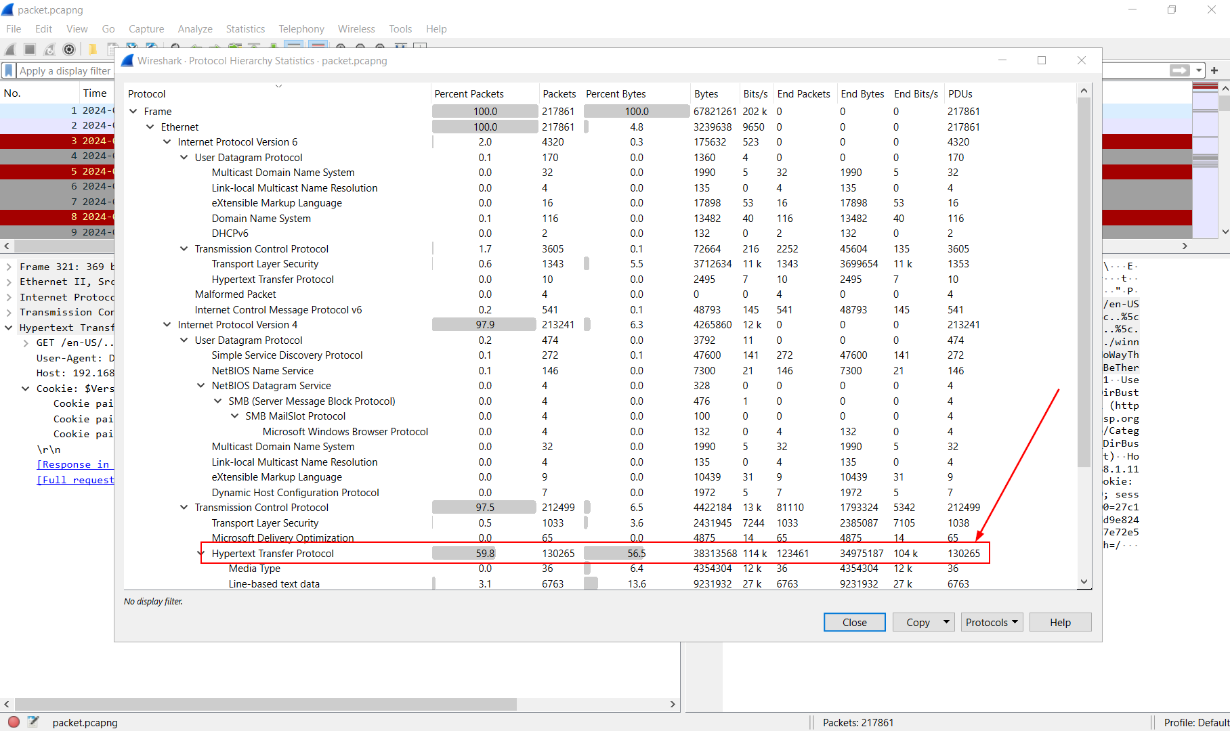Image resolution: width=1230 pixels, height=731 pixels.
Task: Click the open capture file folder icon
Action: coord(93,49)
